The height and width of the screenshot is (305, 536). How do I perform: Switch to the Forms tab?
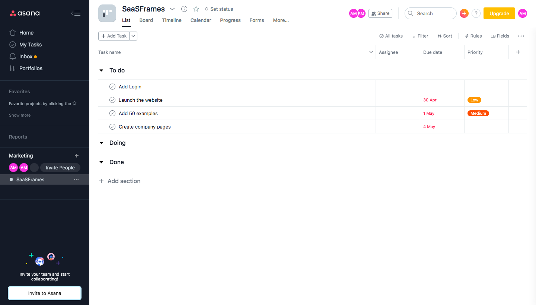point(257,20)
